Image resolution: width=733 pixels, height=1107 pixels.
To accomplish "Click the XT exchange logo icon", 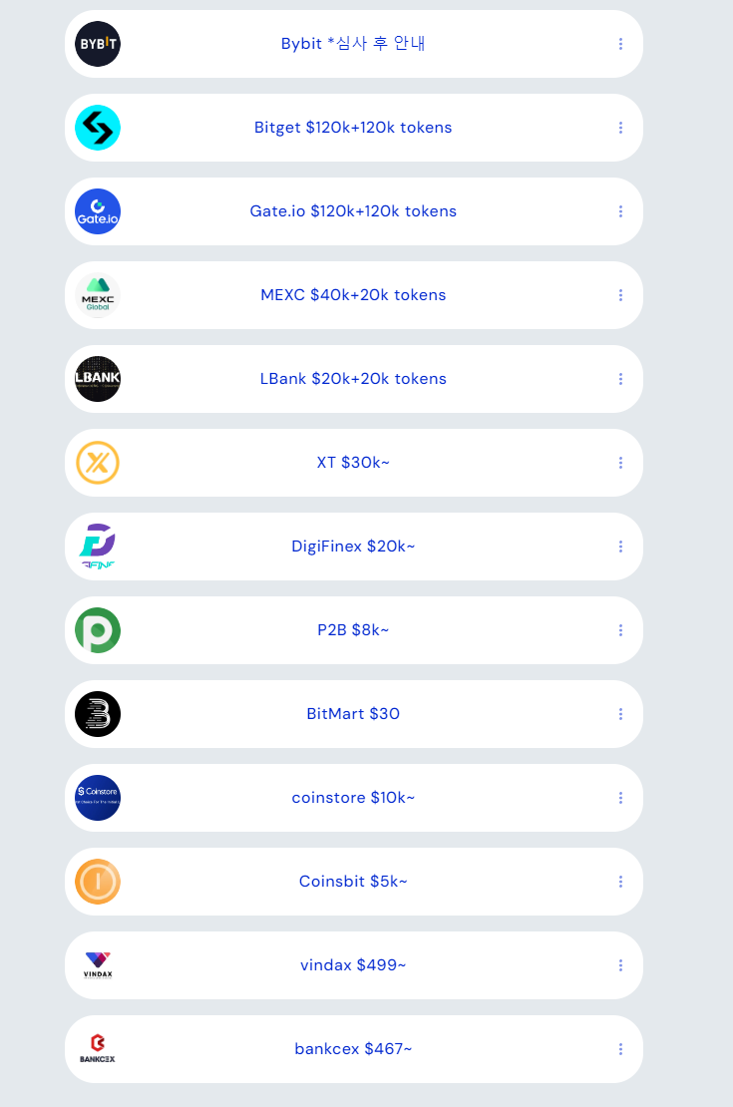I will pyautogui.click(x=98, y=463).
